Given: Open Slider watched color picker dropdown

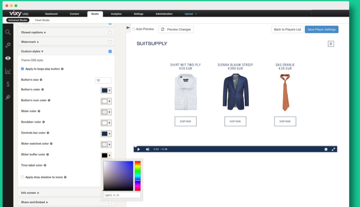Looking at the screenshot, I should (106, 144).
